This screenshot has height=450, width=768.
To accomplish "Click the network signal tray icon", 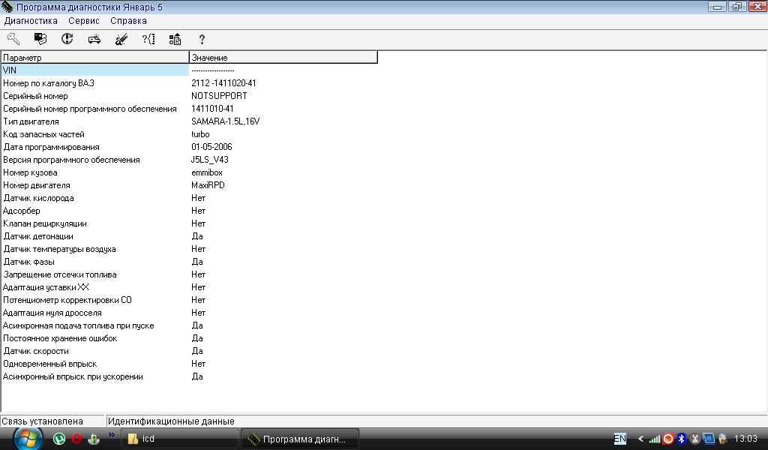I will pyautogui.click(x=654, y=439).
